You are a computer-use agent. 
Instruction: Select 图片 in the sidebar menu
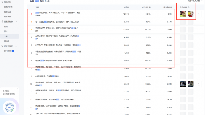[6, 32]
